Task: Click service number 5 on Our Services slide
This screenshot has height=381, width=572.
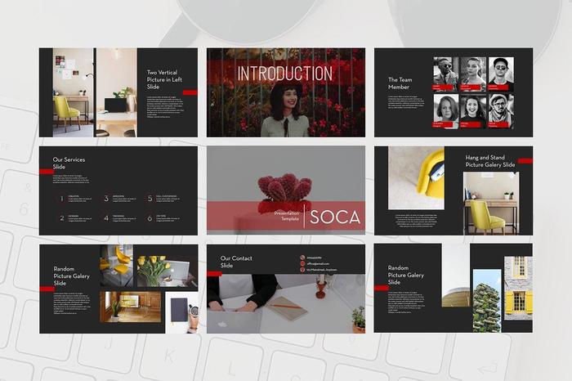Action: pyautogui.click(x=150, y=199)
